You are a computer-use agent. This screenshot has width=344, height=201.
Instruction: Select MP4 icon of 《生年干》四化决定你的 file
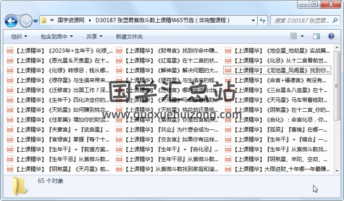pyautogui.click(x=10, y=100)
